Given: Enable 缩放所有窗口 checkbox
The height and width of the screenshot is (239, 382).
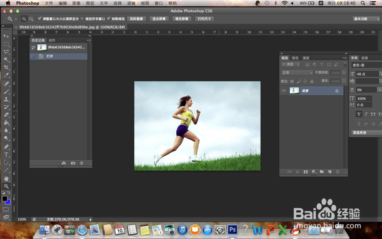Looking at the screenshot, I should pyautogui.click(x=82, y=19).
